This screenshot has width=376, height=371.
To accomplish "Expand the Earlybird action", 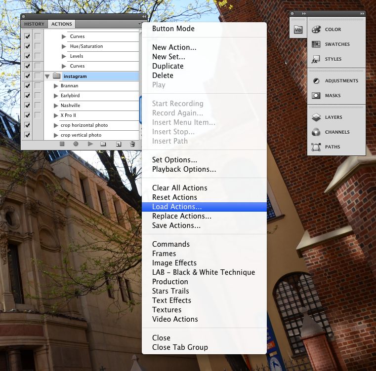I will click(56, 96).
